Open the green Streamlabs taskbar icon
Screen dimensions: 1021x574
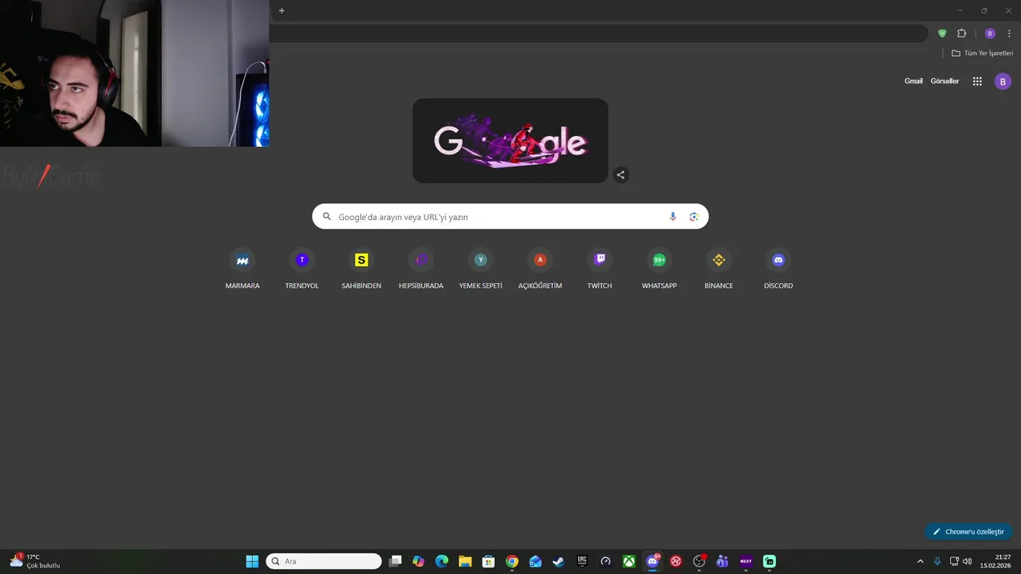(769, 561)
